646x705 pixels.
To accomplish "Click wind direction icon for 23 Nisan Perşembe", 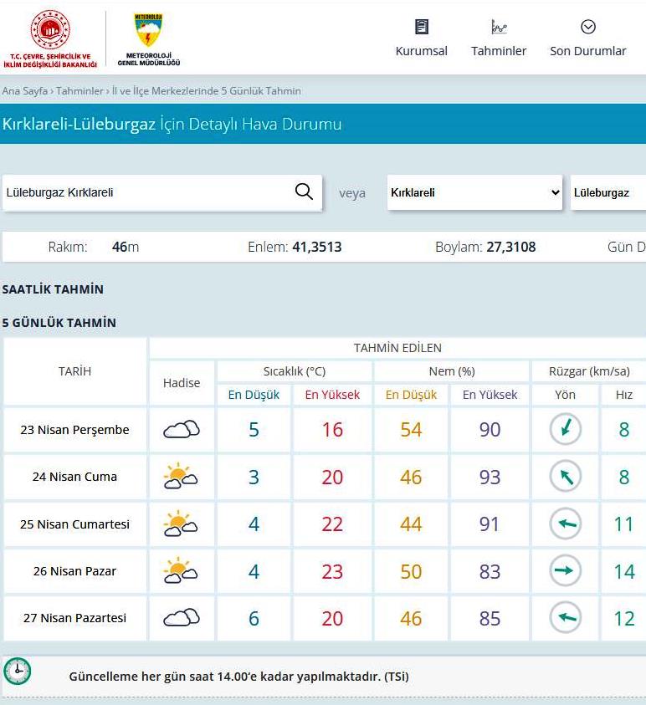I will (565, 430).
